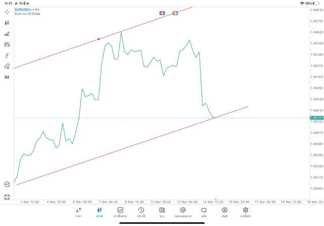Open the แชท chat tab
The image size is (324, 226).
pos(204,212)
